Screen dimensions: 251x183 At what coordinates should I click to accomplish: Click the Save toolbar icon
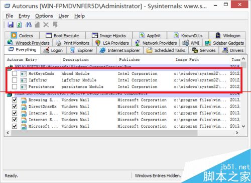tap(11, 25)
